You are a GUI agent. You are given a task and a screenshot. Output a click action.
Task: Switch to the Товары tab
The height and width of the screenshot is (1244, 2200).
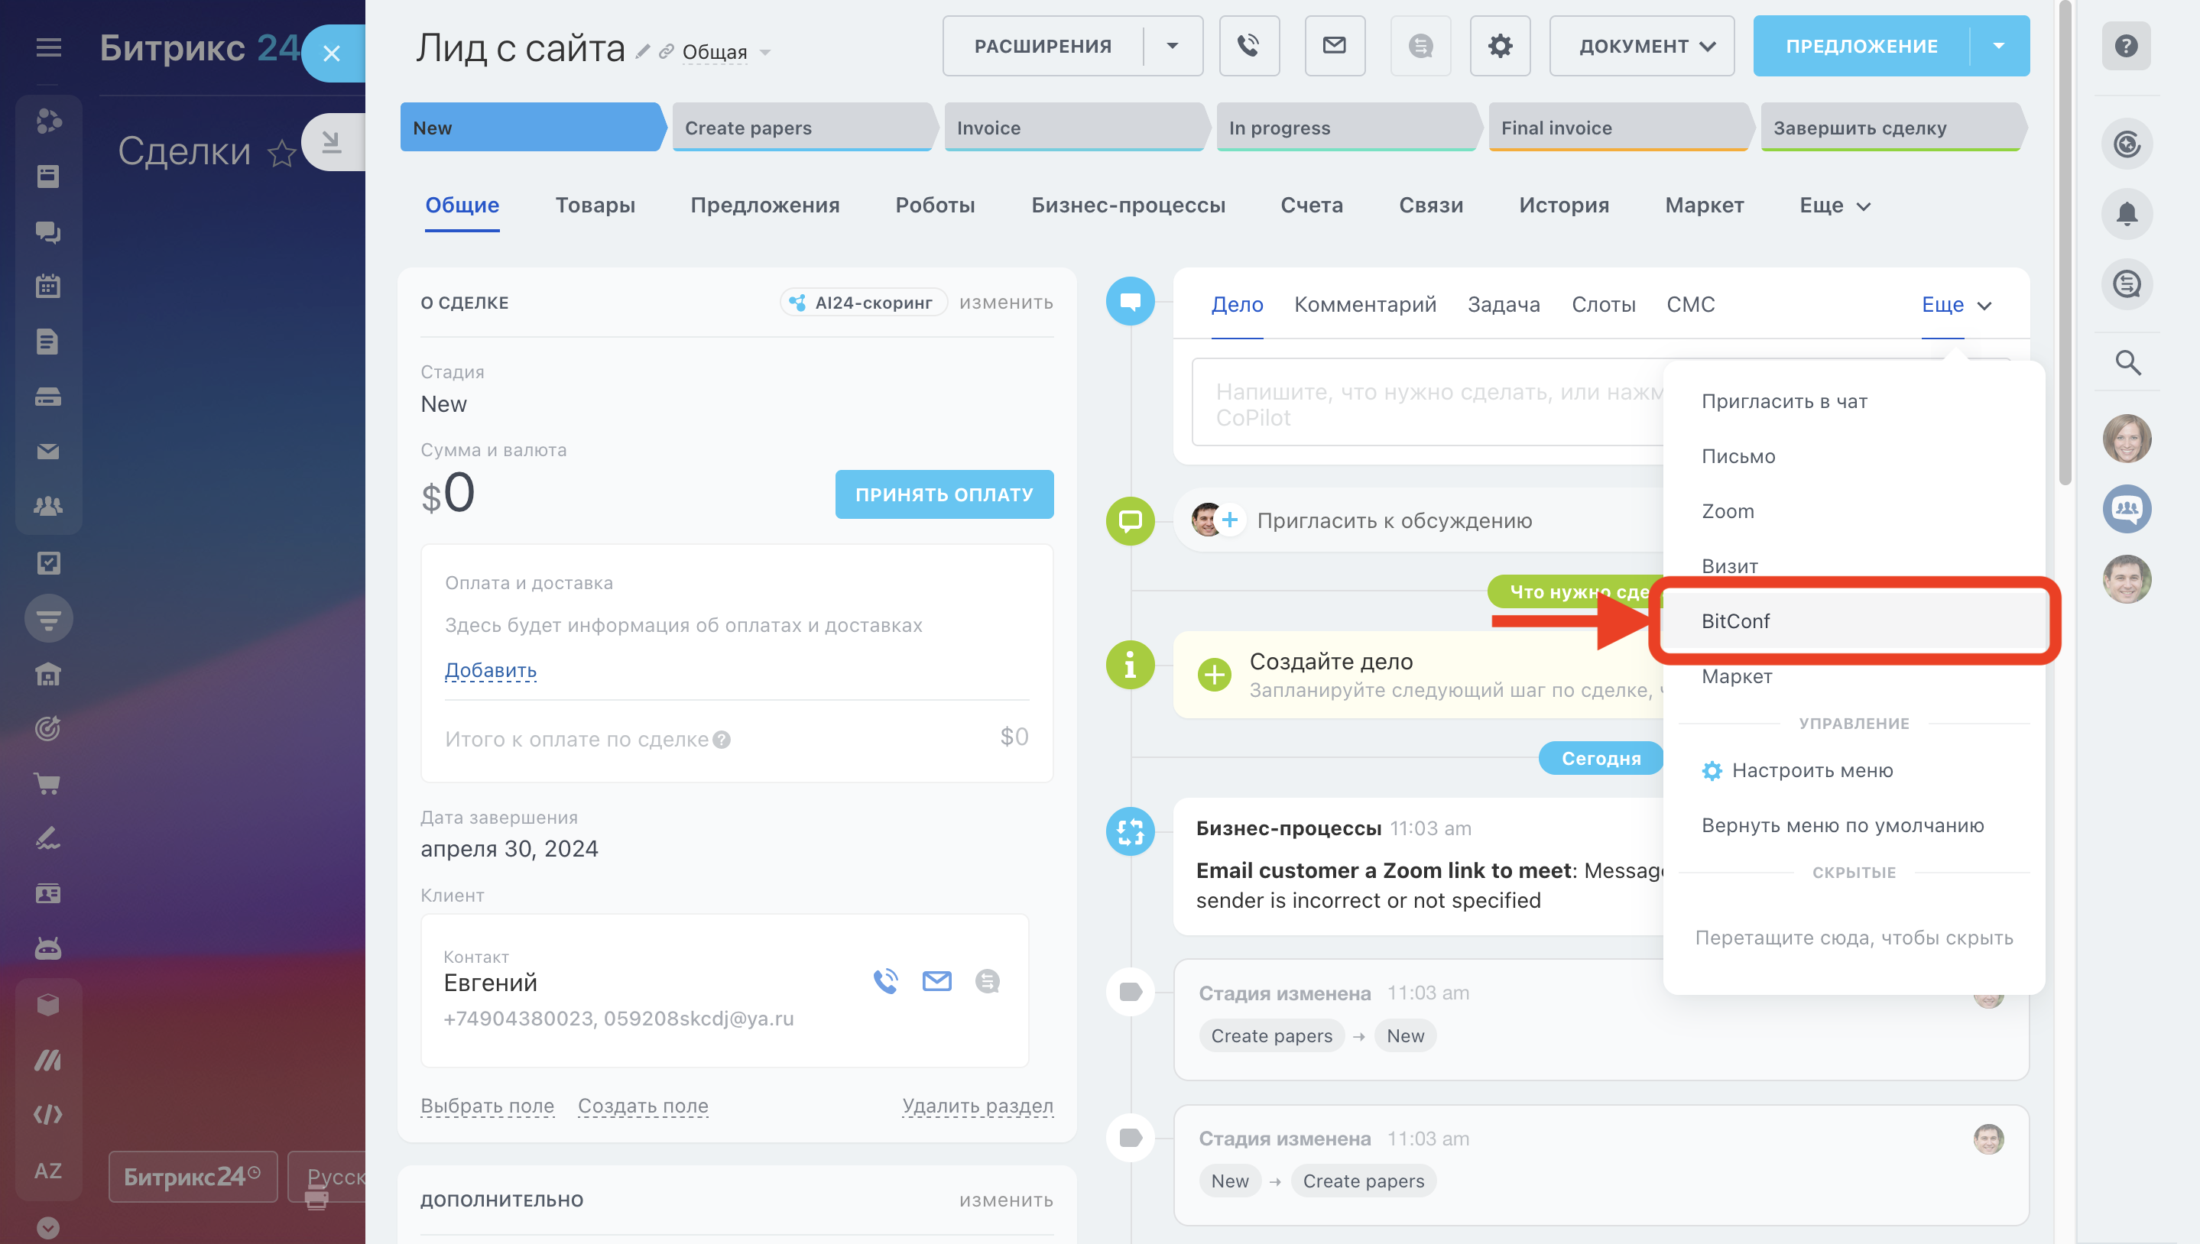(595, 205)
